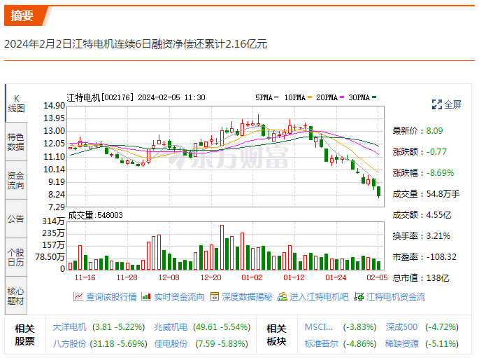Open related sector 标准普尔
Viewport: 479px width, 358px height.
322,343
